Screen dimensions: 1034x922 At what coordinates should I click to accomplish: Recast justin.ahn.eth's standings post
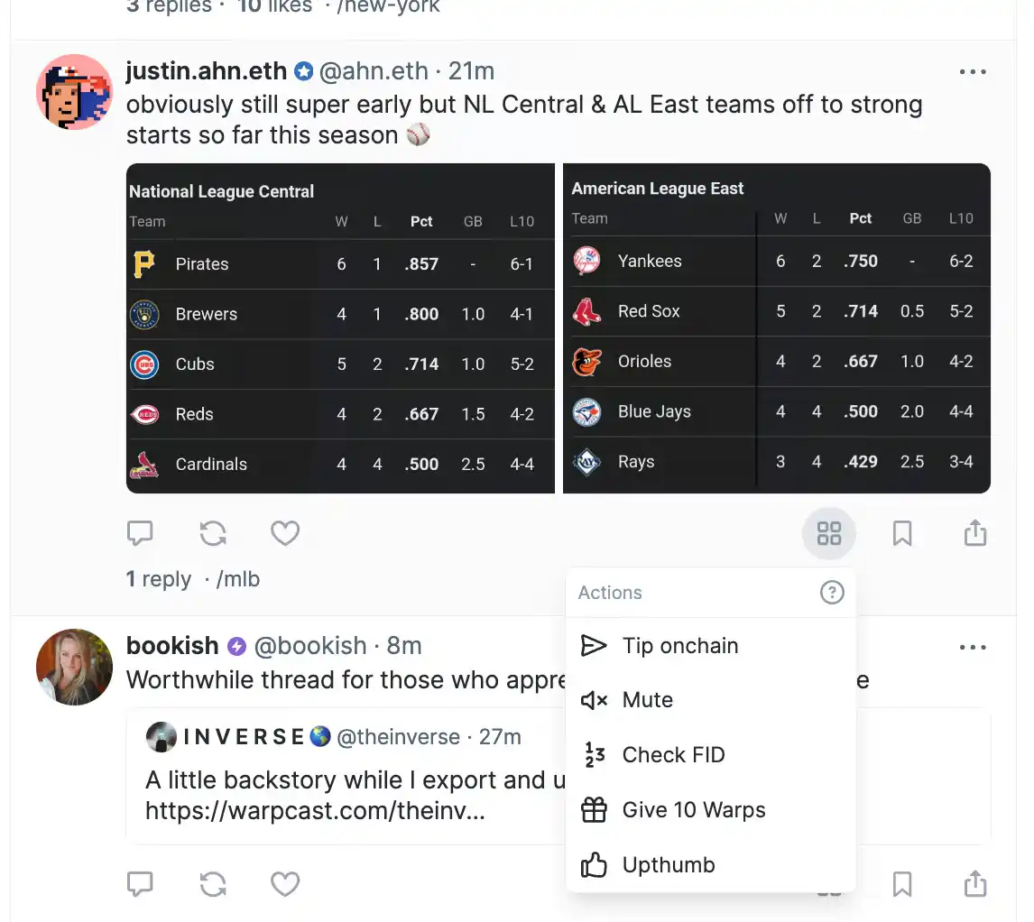tap(213, 534)
